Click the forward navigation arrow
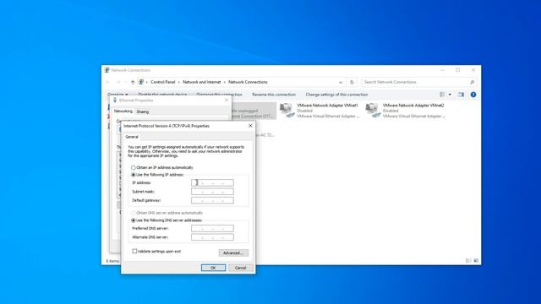The width and height of the screenshot is (541, 304). tap(118, 82)
